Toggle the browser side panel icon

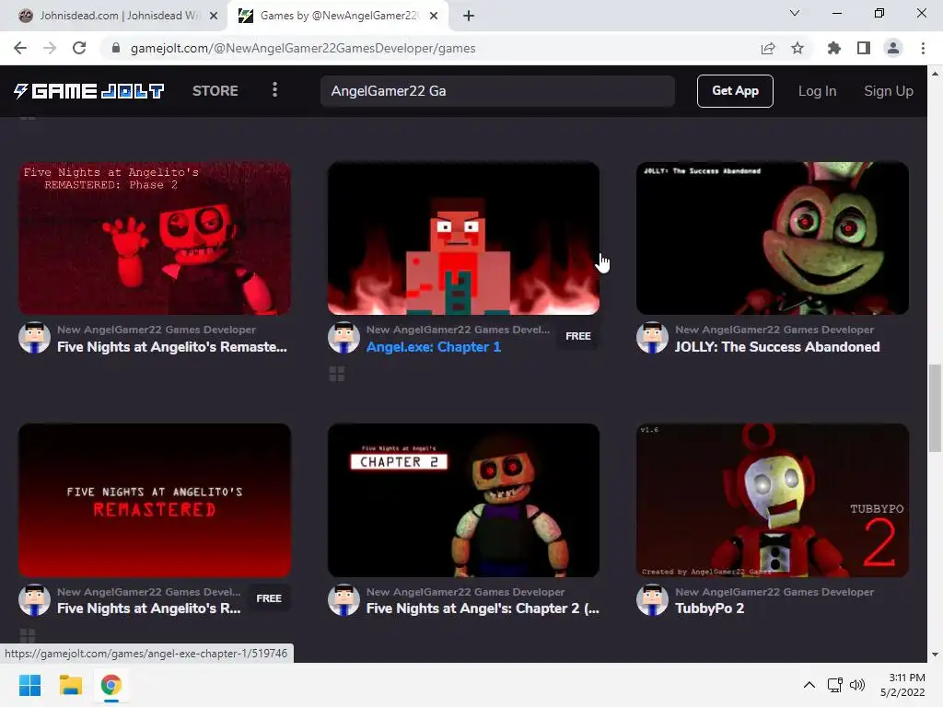click(864, 48)
